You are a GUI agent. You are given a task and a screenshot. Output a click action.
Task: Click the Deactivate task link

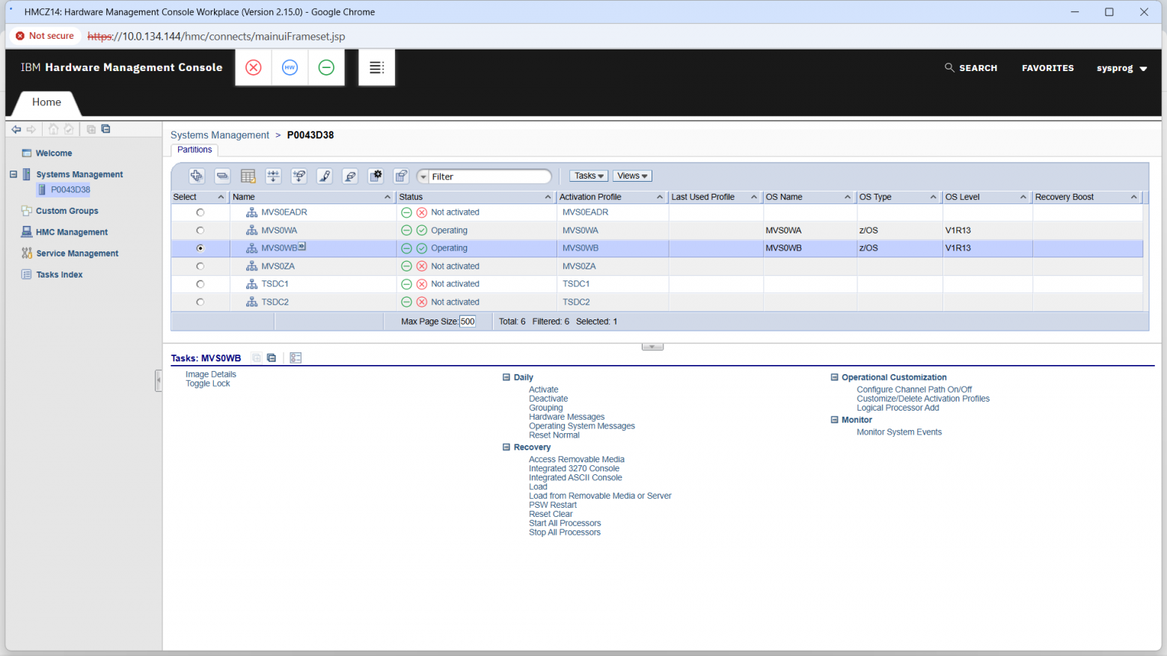pyautogui.click(x=548, y=399)
